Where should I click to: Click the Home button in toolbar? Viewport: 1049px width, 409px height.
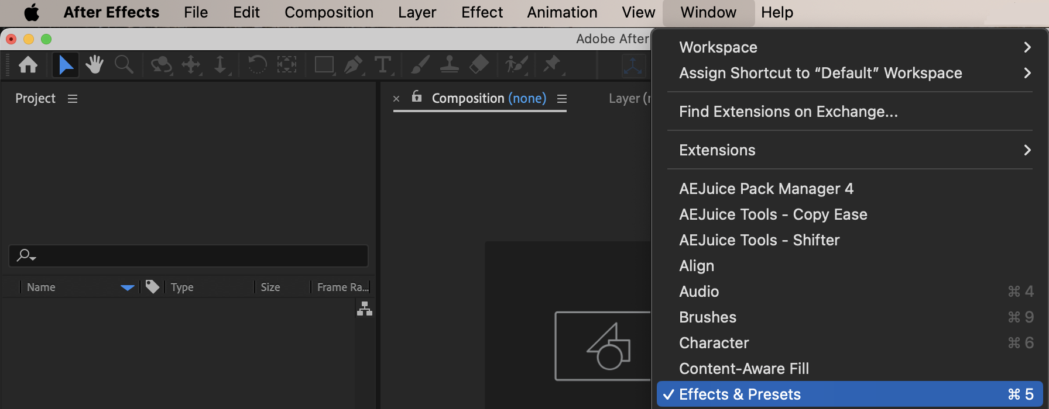28,65
